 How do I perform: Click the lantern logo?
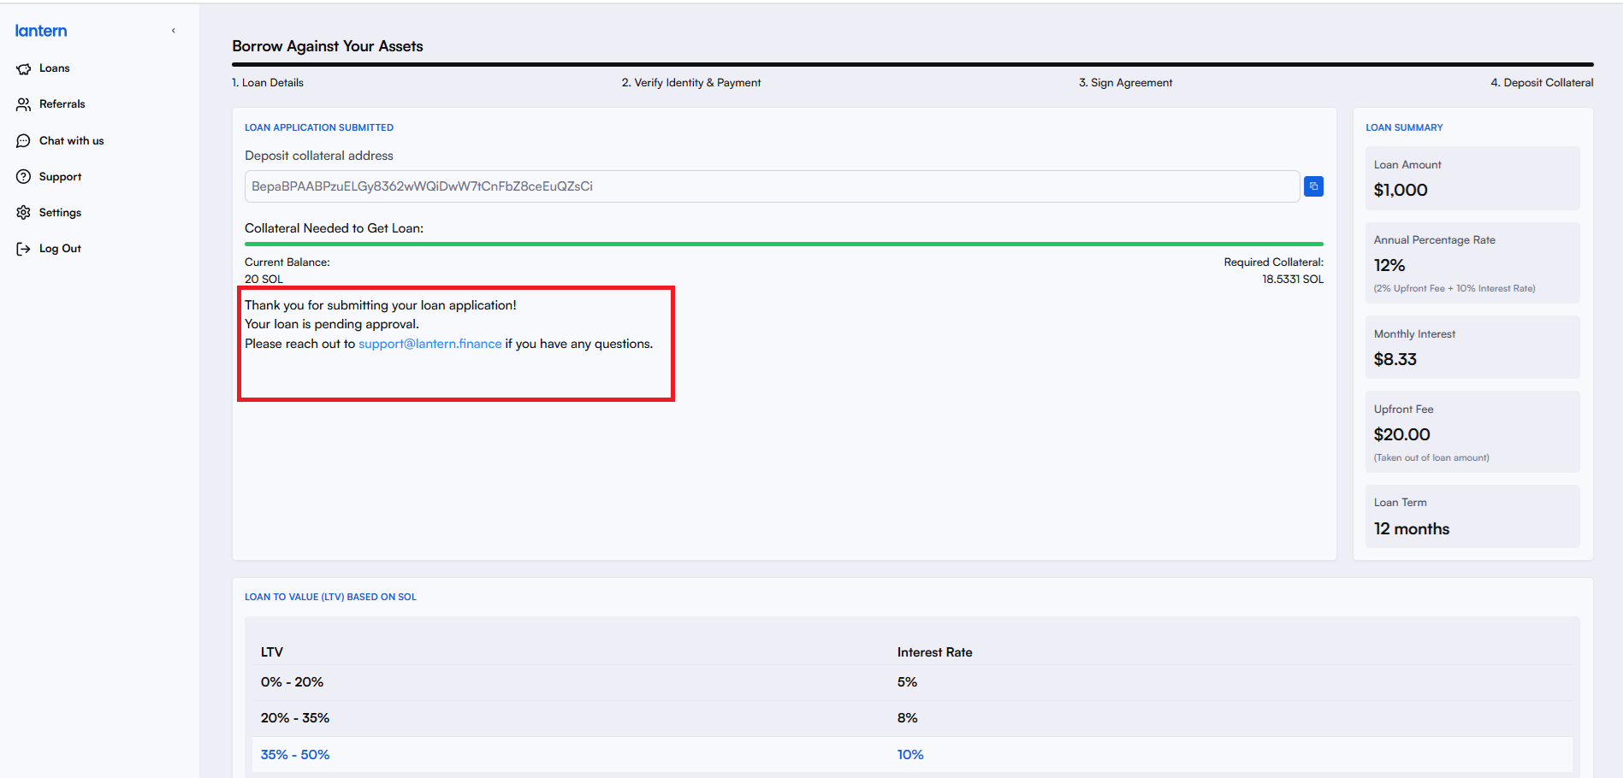point(41,31)
